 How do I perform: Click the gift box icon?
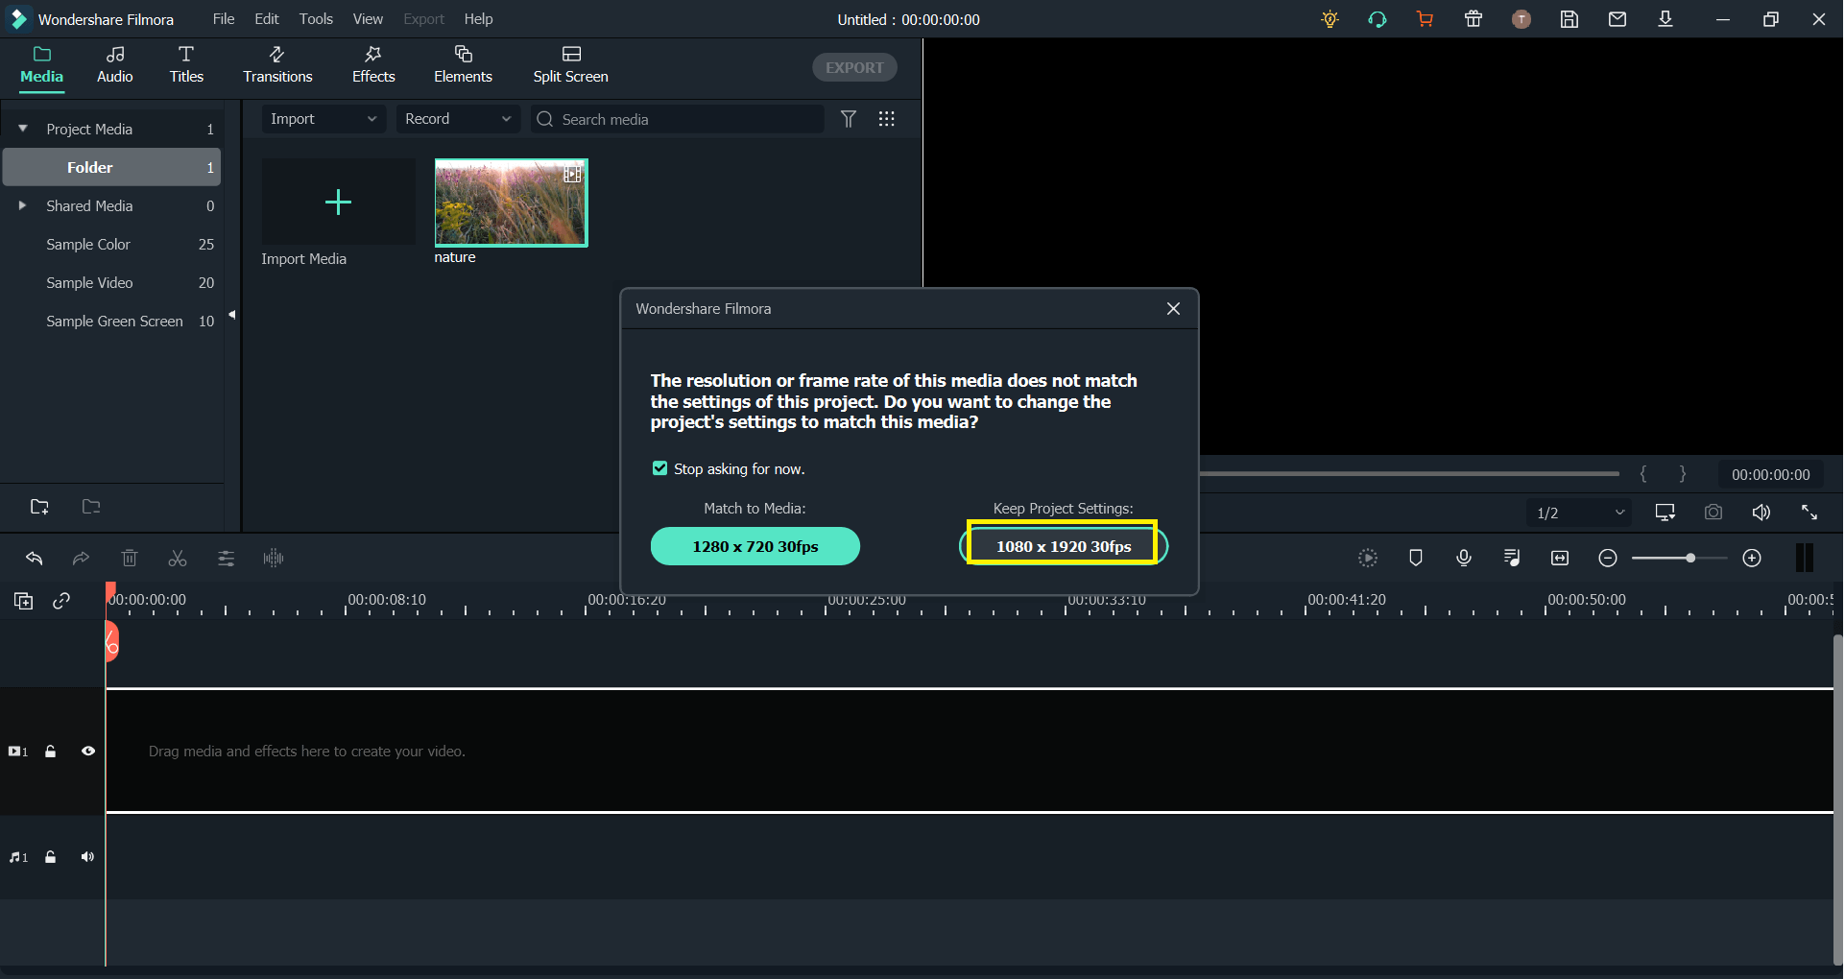(x=1474, y=19)
